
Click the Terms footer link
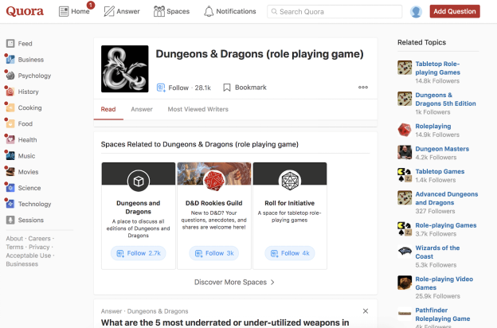click(x=14, y=247)
